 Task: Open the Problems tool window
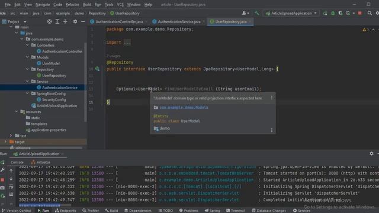[x=188, y=211]
